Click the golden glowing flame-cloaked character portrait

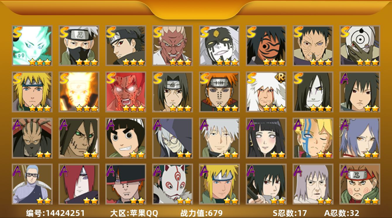coord(79,92)
